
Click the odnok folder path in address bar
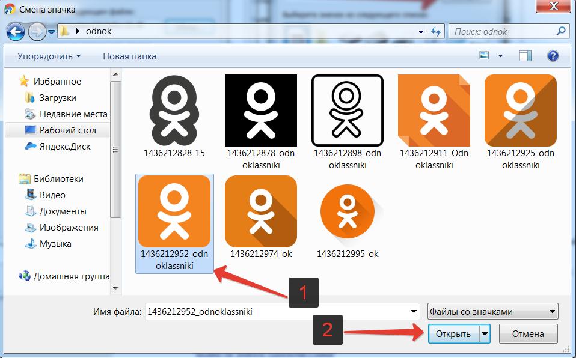tap(99, 31)
